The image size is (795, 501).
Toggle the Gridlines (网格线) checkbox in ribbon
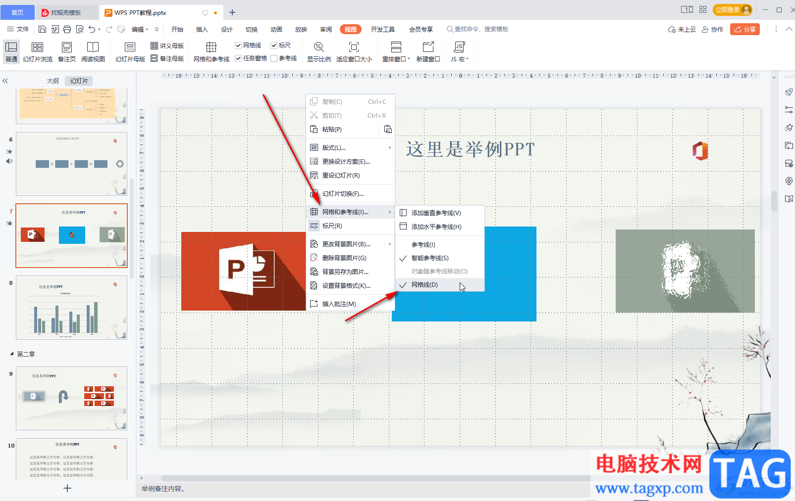[x=238, y=46]
